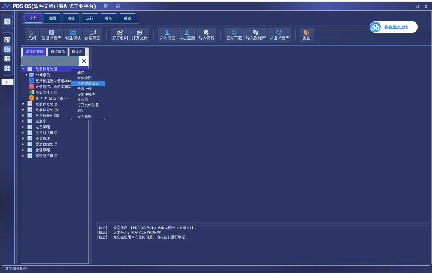Click the 导出课程库 toolbar icon
This screenshot has height=273, width=432.
279,35
